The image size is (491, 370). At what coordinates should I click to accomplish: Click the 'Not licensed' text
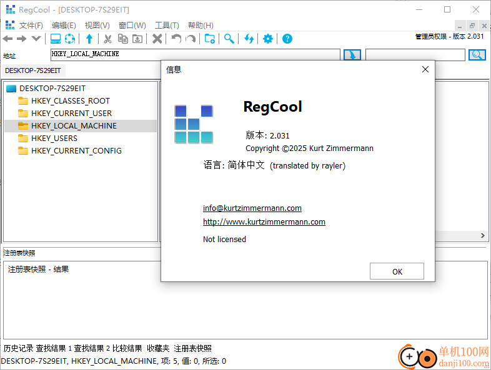click(224, 239)
